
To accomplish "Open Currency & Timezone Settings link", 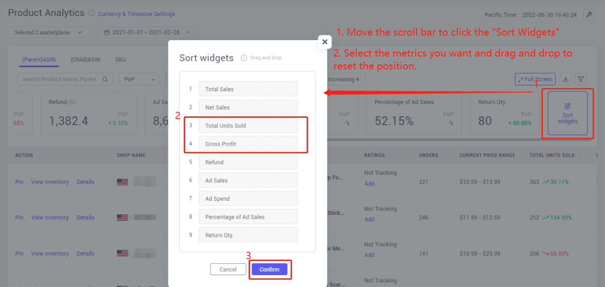I will click(136, 14).
